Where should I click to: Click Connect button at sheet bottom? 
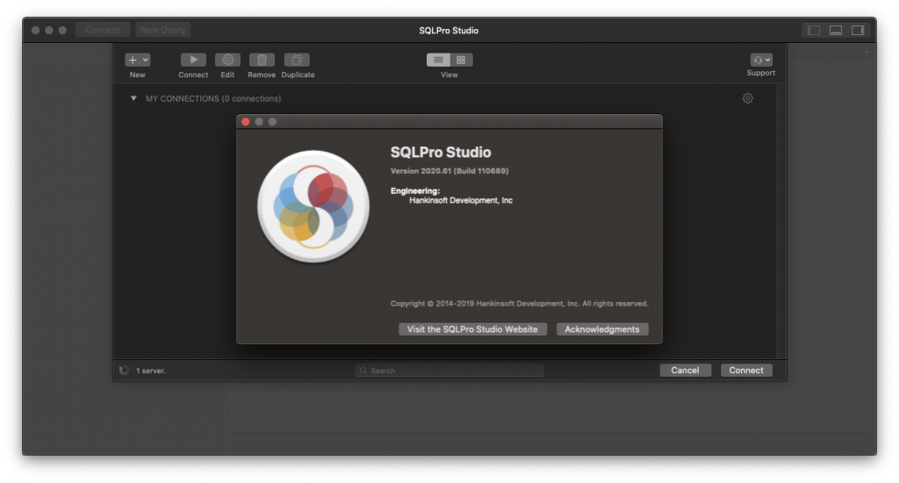point(746,371)
